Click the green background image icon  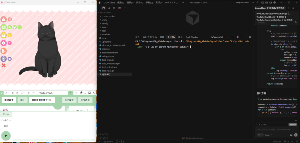4,27
